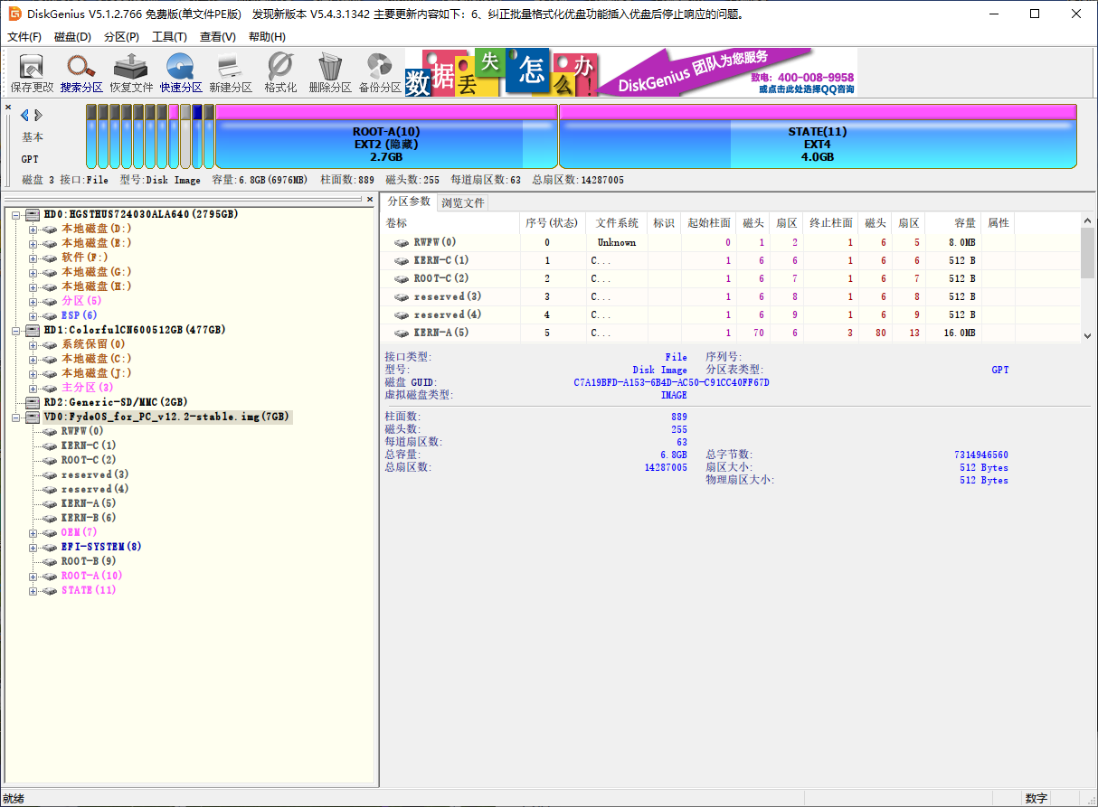Open the 文件(F) menu
Viewport: 1098px width, 807px height.
tap(24, 37)
